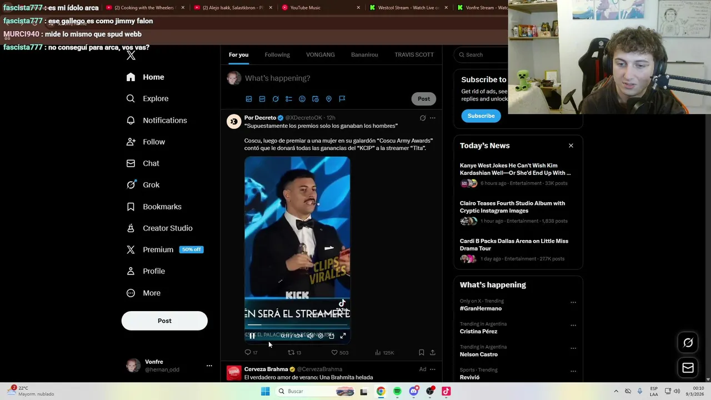Mute the video with speaker icon
Viewport: 711px width, 400px height.
(x=310, y=336)
